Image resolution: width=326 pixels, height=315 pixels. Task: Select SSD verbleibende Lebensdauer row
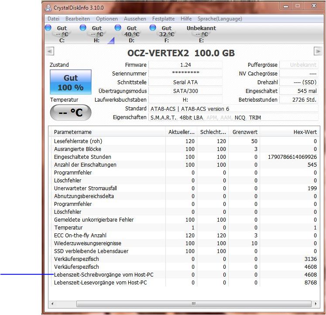point(184,251)
